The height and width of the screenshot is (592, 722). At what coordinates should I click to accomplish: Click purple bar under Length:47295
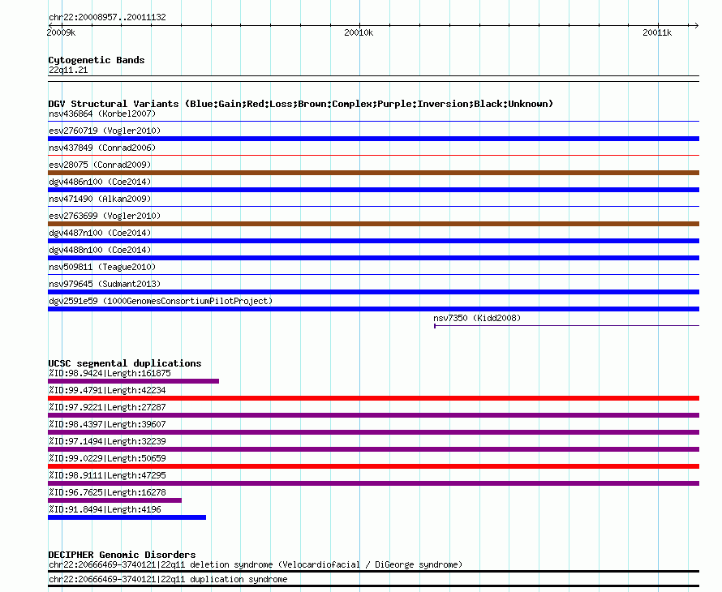coord(373,483)
